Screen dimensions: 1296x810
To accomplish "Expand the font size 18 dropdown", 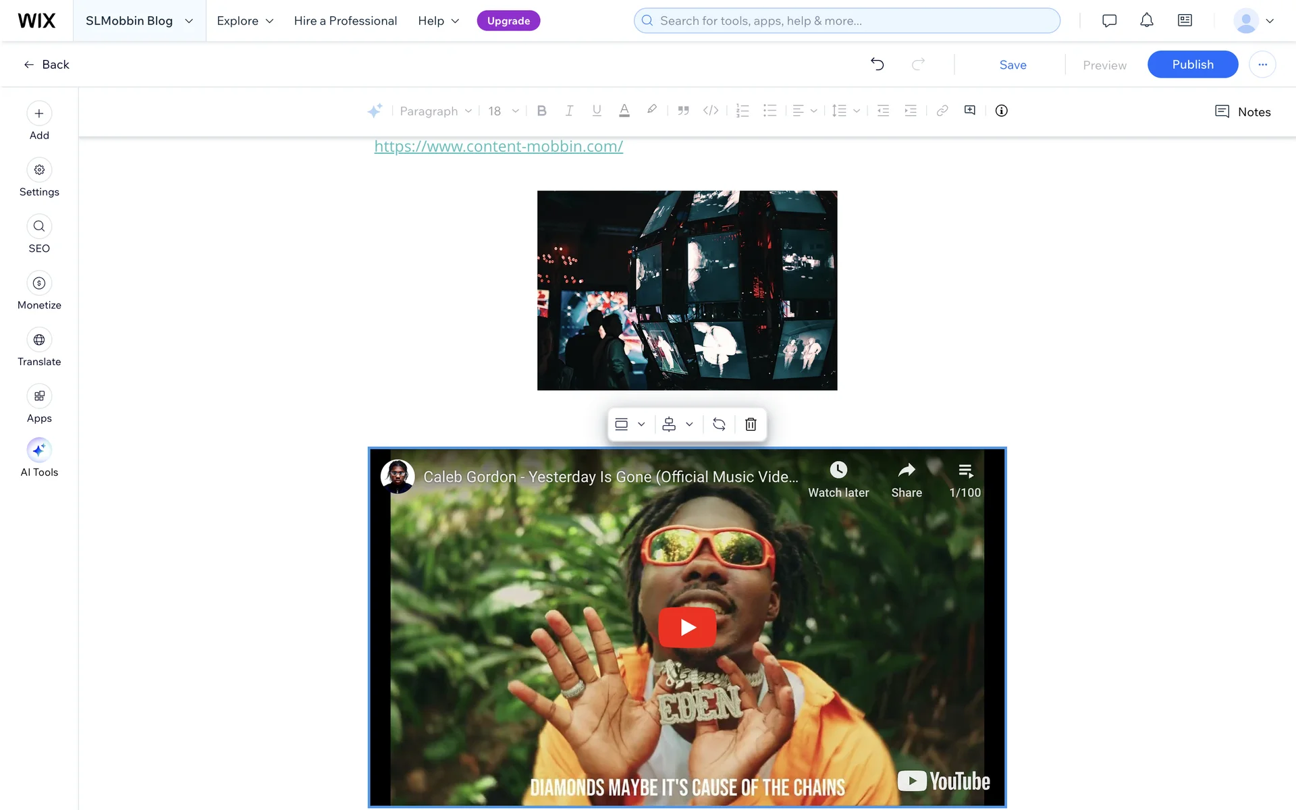I will click(x=504, y=111).
